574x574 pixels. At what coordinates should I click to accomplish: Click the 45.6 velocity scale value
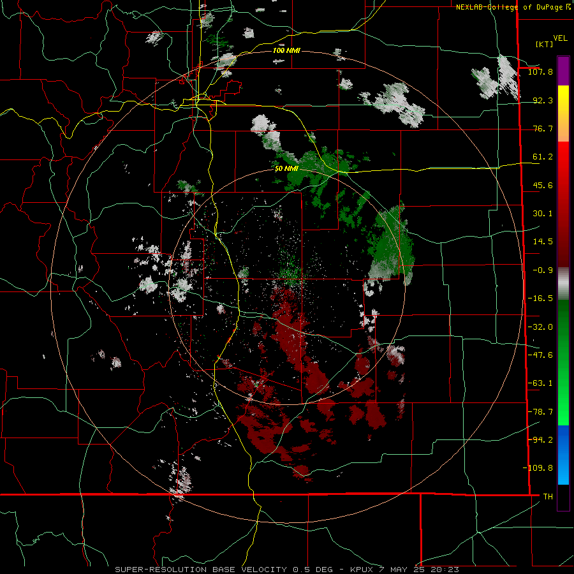click(x=543, y=185)
